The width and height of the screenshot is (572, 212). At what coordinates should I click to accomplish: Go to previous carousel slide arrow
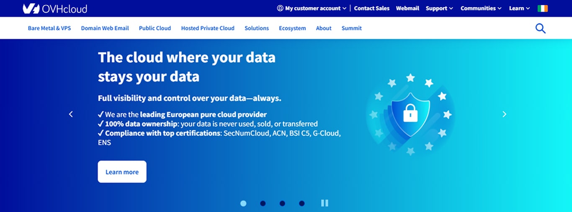tap(71, 114)
